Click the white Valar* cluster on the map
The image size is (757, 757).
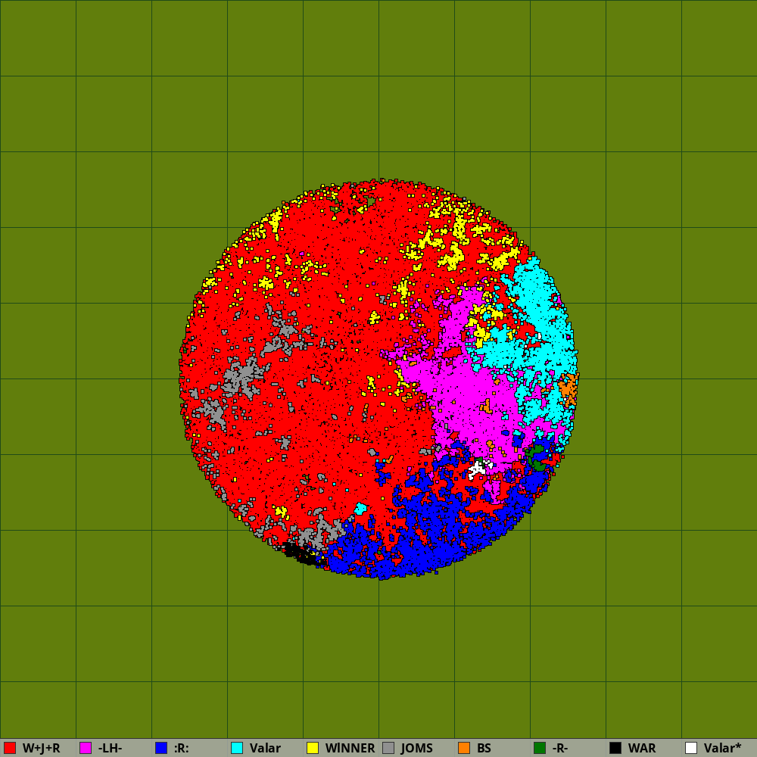[478, 469]
